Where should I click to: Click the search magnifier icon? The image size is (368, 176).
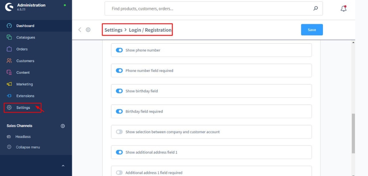pyautogui.click(x=315, y=8)
